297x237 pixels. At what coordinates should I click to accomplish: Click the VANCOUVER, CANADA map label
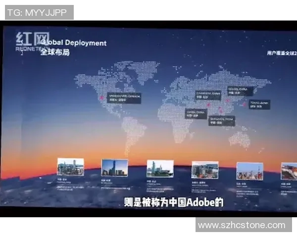coord(124,98)
